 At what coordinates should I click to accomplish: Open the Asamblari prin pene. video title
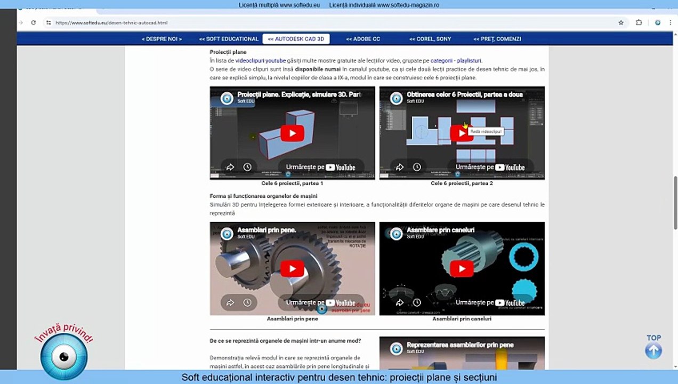point(267,230)
